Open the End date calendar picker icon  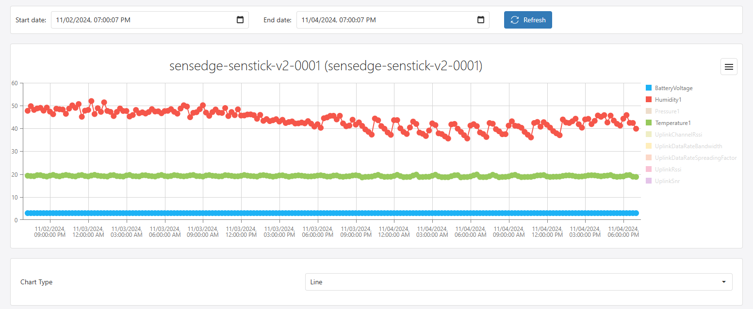480,20
